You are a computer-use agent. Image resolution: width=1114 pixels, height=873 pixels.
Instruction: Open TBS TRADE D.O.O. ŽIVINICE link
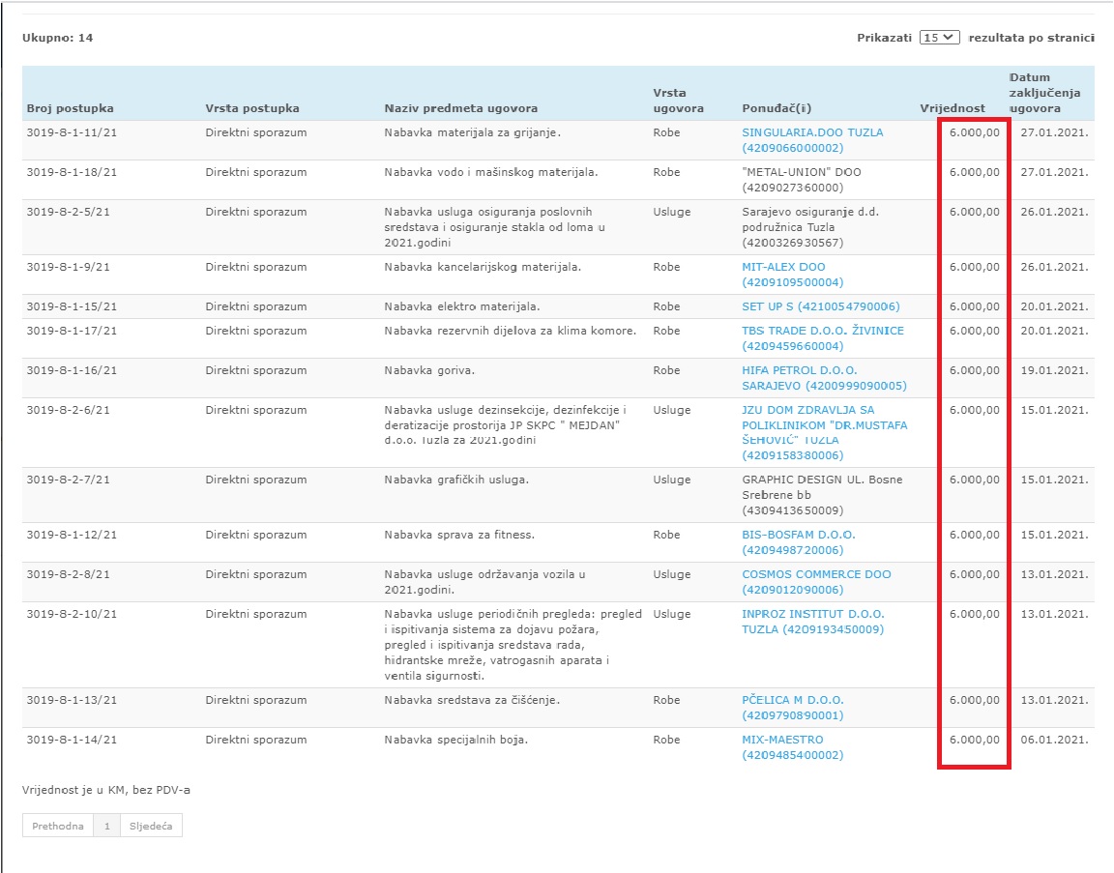point(823,338)
